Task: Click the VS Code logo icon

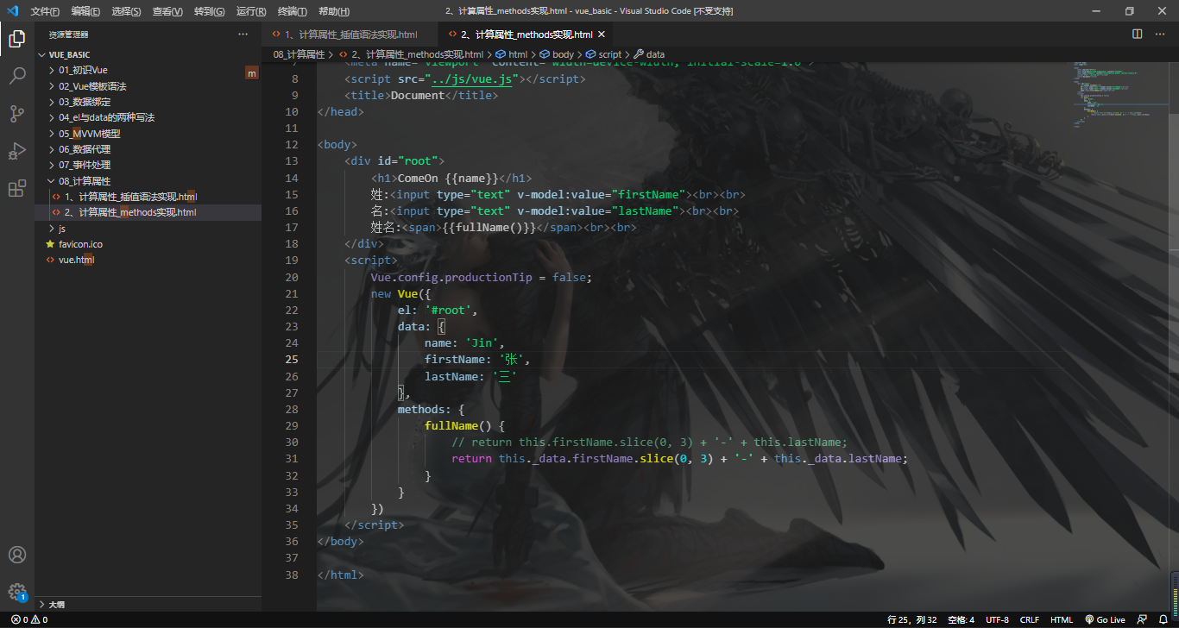Action: [x=12, y=11]
